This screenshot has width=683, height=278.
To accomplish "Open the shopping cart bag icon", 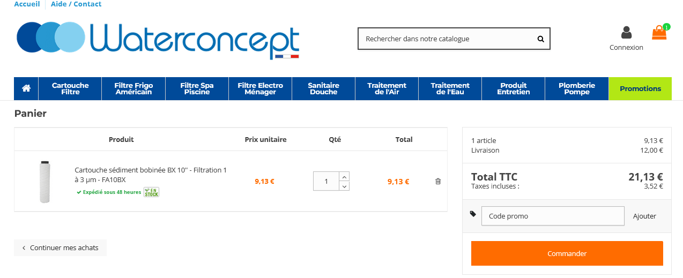I will pos(659,33).
